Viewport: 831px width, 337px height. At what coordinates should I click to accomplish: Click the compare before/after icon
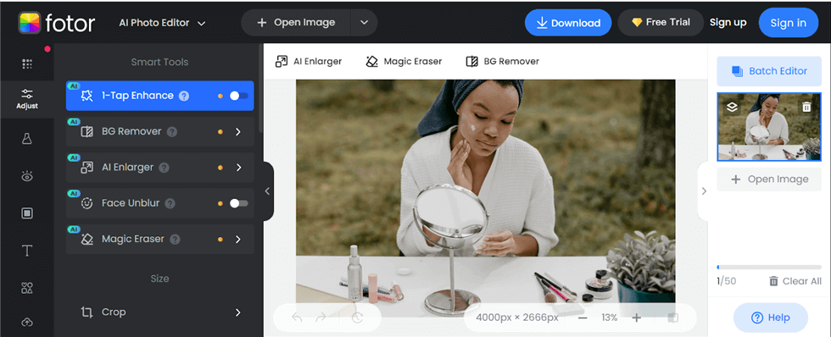tap(672, 318)
